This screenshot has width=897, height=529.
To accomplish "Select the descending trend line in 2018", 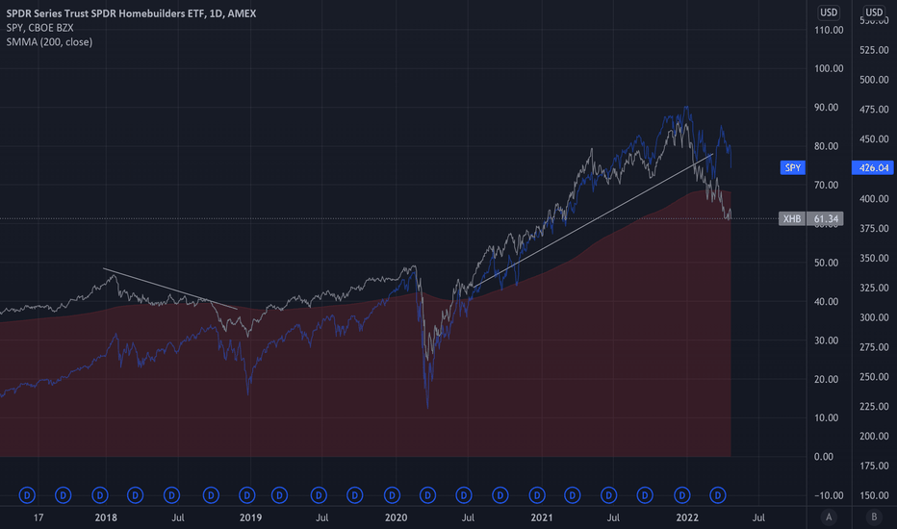I will pos(170,289).
